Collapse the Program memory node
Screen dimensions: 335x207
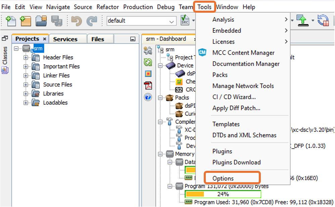pos(170,186)
